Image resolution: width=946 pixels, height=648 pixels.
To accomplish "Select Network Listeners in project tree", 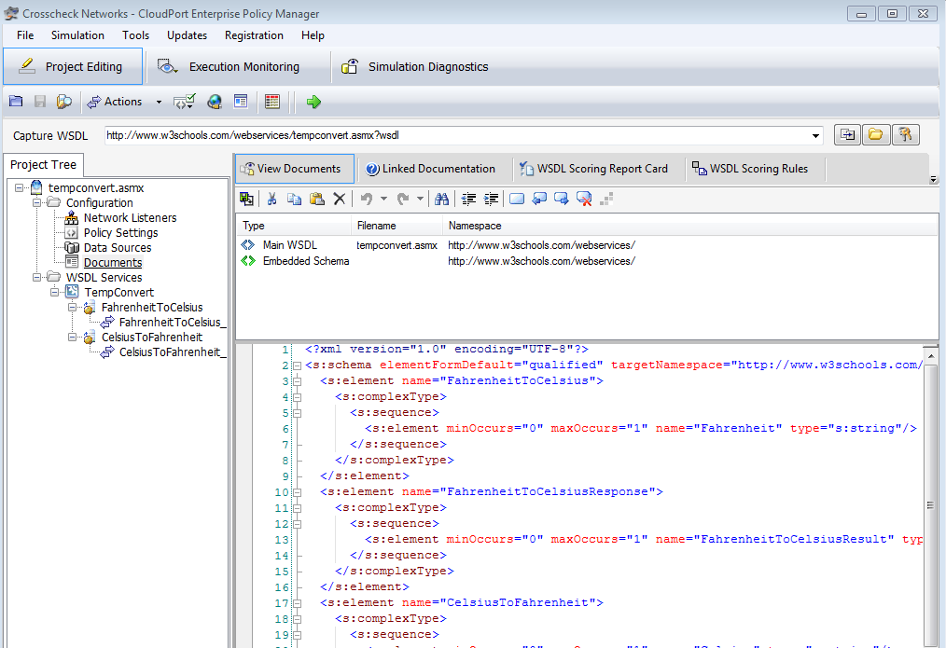I will click(x=130, y=218).
